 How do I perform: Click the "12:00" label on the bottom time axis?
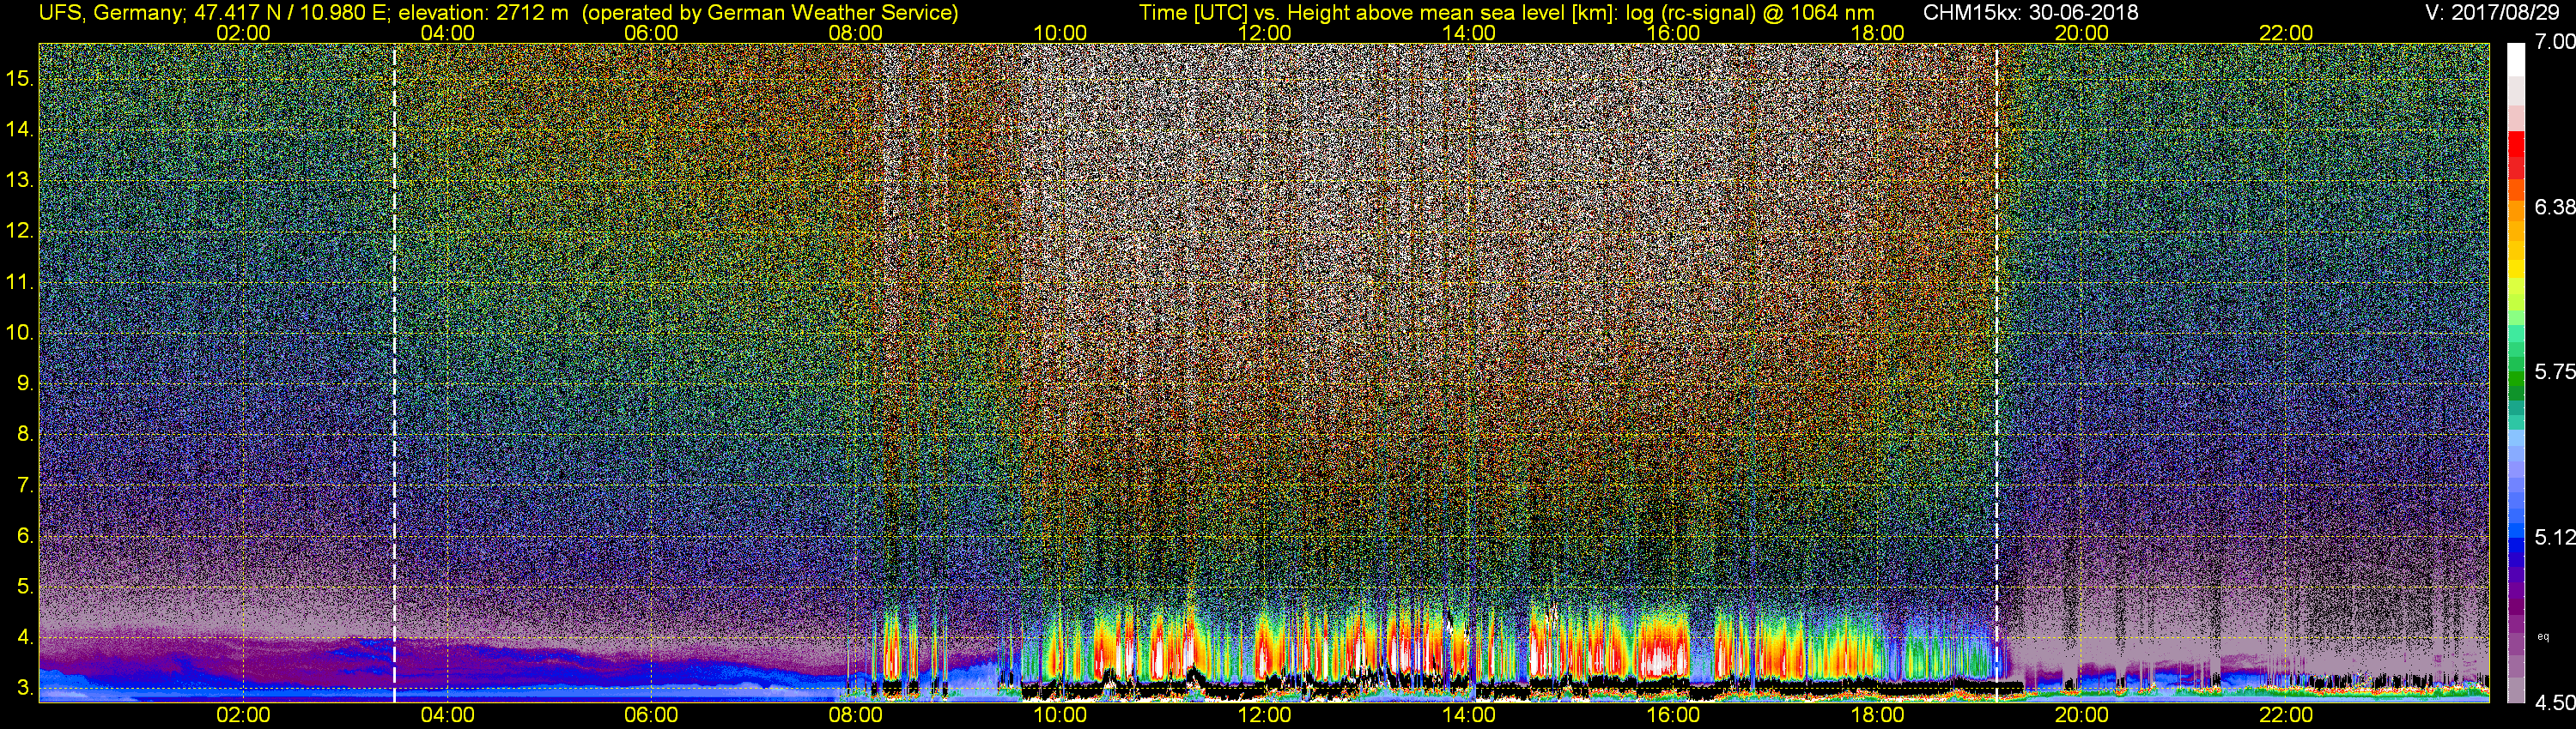(1264, 715)
